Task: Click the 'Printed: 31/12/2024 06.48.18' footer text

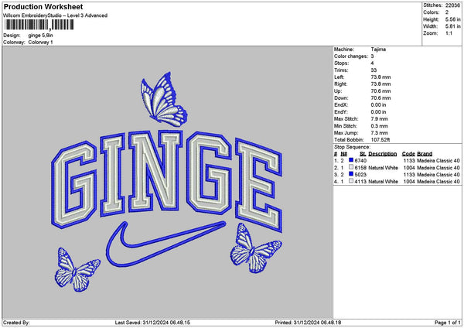Action: coord(308,323)
